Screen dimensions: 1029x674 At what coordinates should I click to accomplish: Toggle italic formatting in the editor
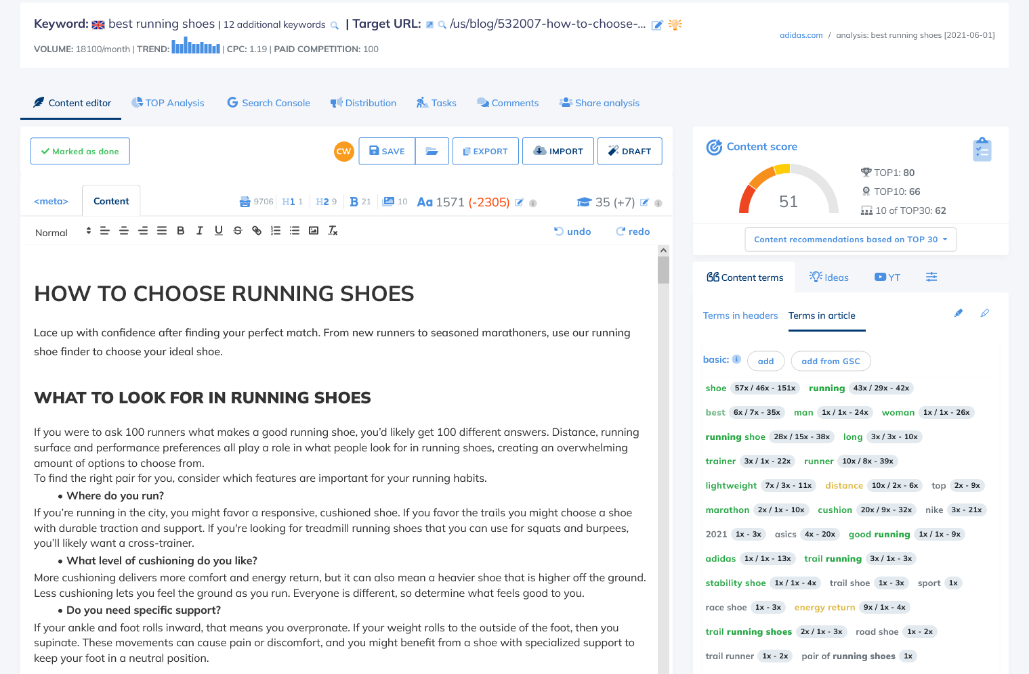(200, 231)
